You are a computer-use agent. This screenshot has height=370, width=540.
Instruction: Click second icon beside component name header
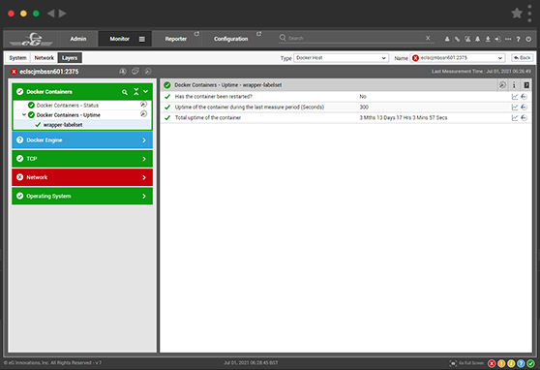[x=135, y=72]
